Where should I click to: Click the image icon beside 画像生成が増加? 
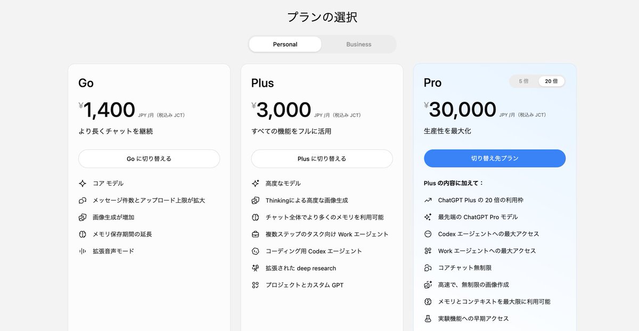click(83, 217)
